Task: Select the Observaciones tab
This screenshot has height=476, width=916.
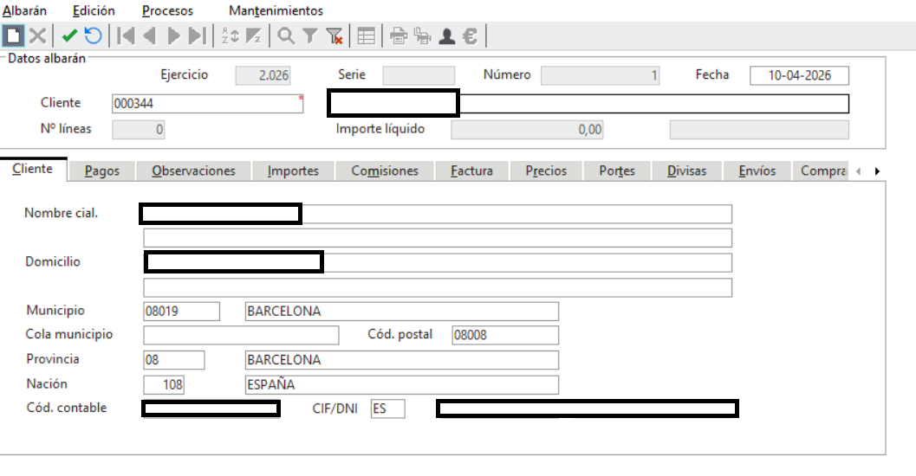Action: pos(193,170)
